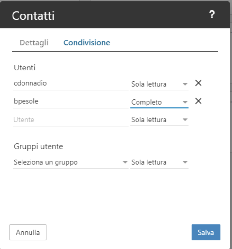This screenshot has width=232, height=249.
Task: Switch to the Dettagli tab
Action: [x=34, y=42]
